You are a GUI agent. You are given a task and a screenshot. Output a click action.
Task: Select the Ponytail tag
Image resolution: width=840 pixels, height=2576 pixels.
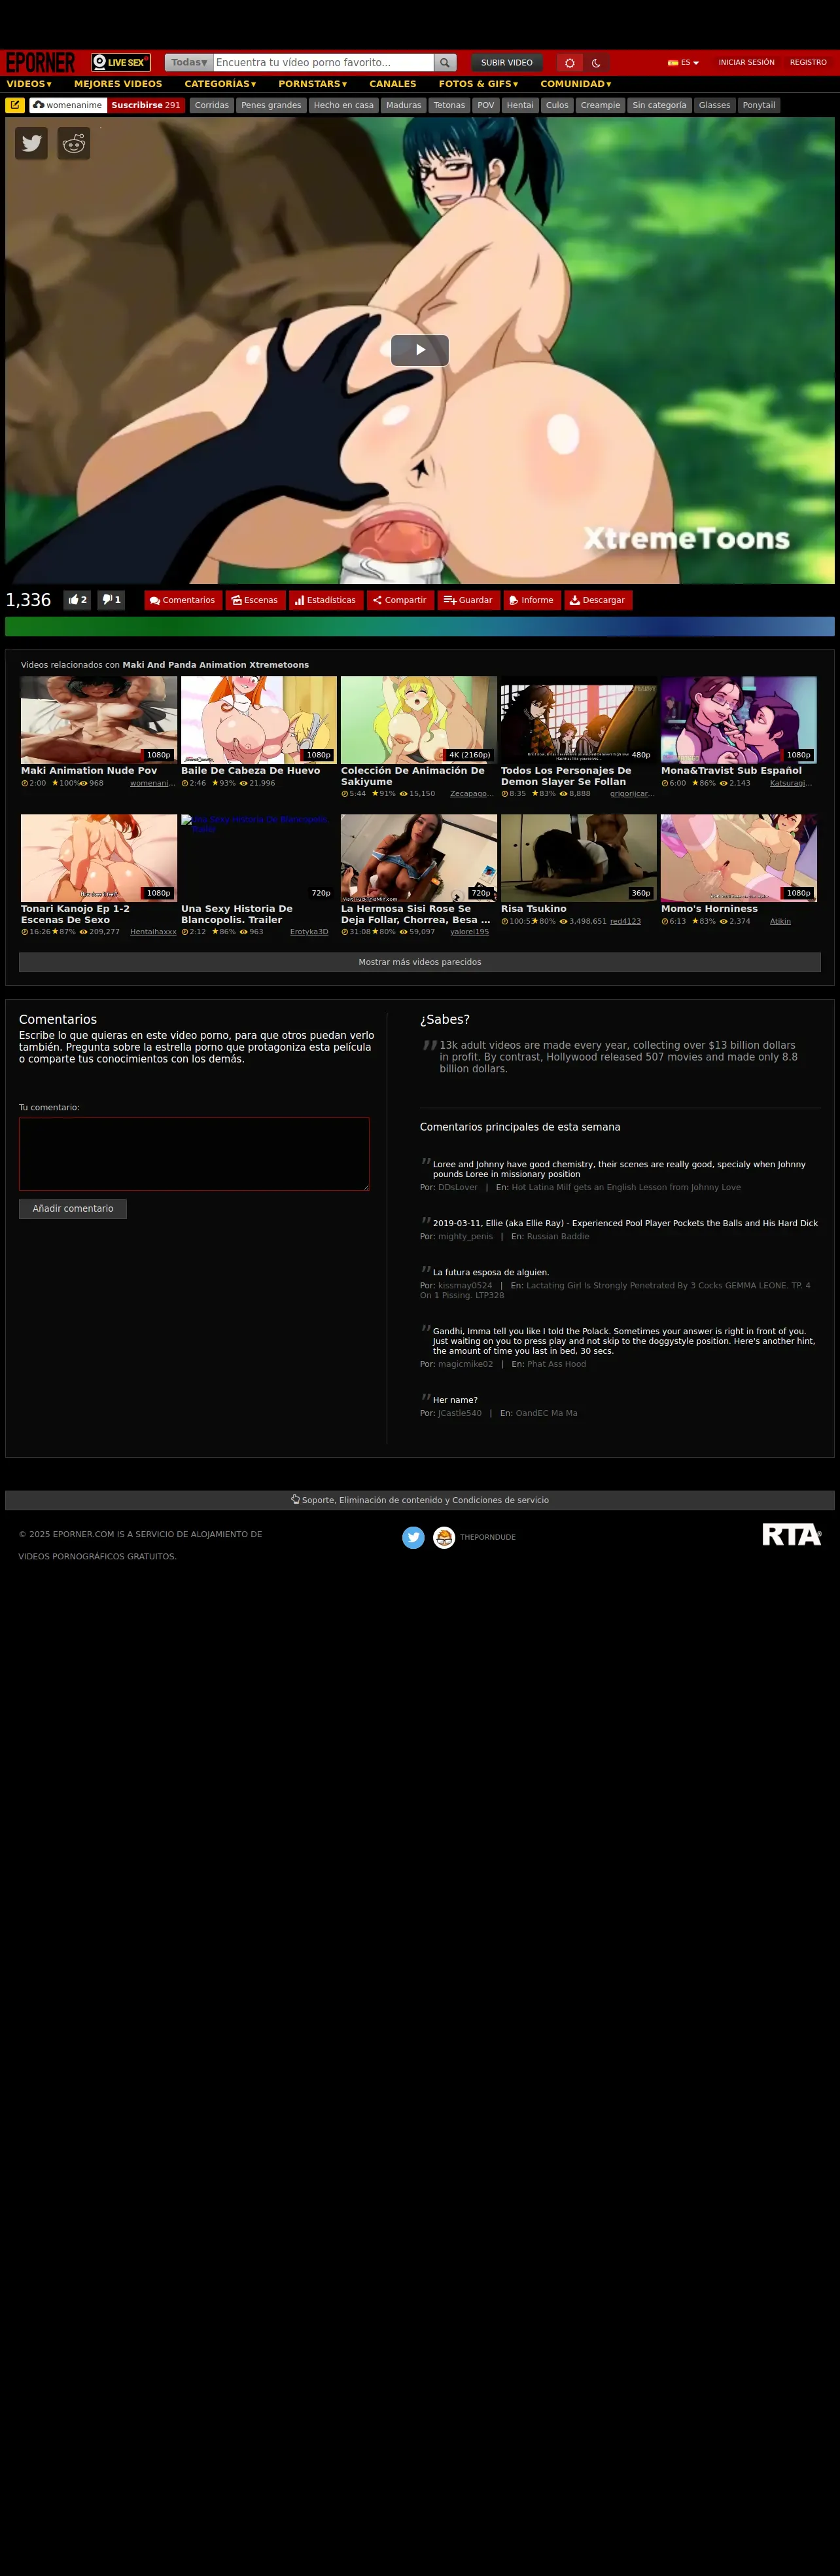[758, 105]
